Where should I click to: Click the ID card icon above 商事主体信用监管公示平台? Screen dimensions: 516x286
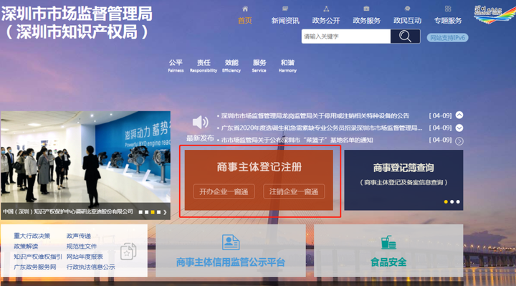231,242
